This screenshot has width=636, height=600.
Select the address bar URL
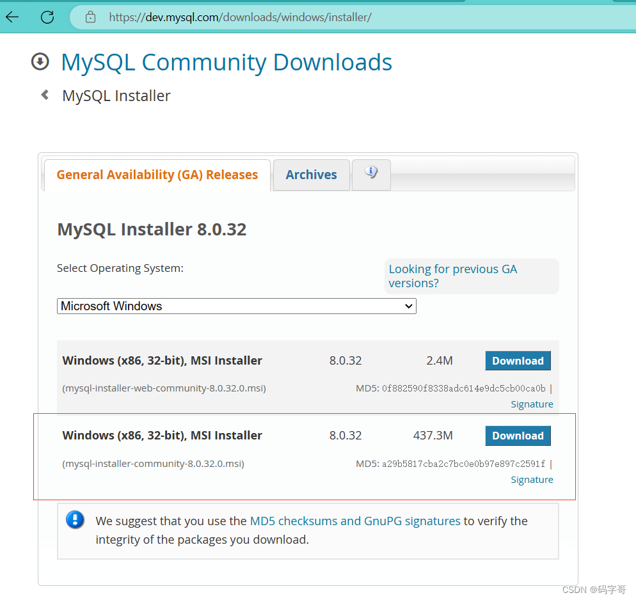[240, 17]
